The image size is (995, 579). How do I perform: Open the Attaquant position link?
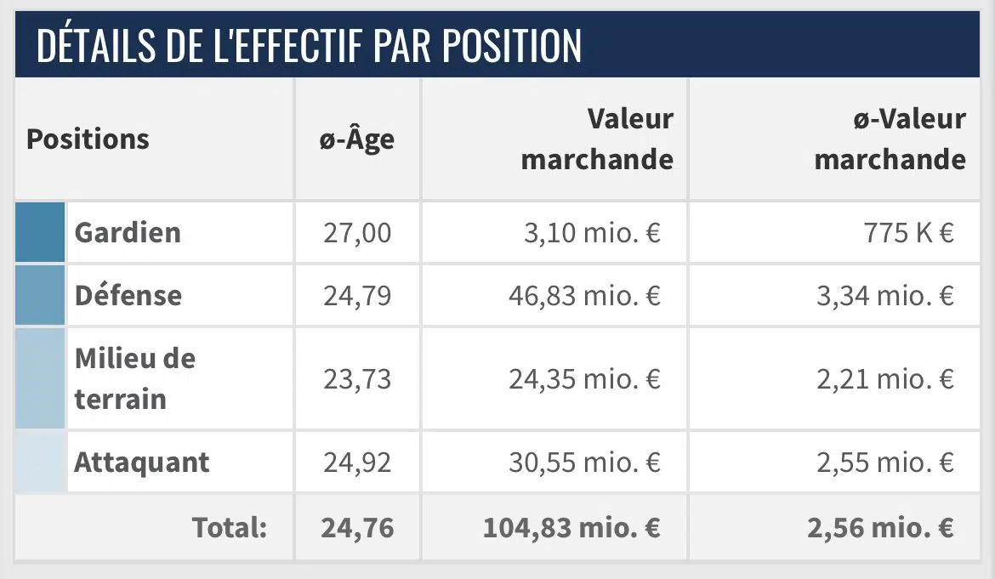pos(142,463)
